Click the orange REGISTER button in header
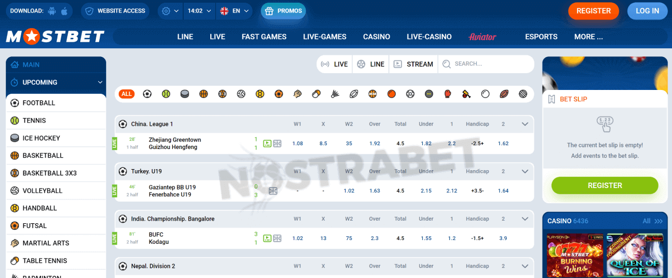 pyautogui.click(x=593, y=11)
